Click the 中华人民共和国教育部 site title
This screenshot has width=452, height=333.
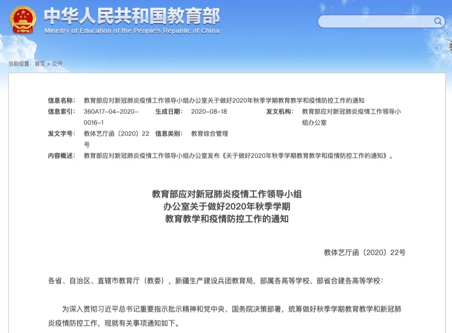point(132,16)
